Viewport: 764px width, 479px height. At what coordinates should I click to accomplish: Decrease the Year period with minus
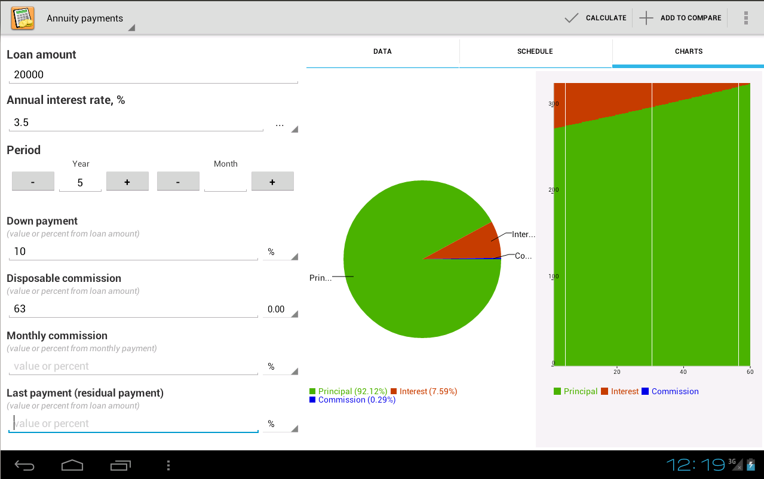pyautogui.click(x=33, y=182)
